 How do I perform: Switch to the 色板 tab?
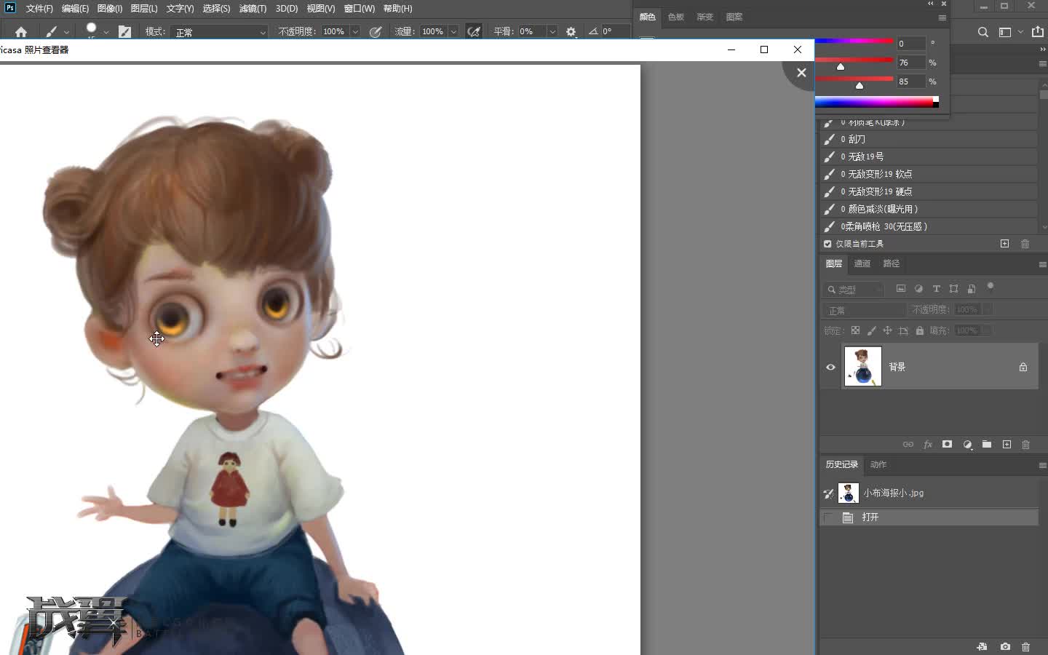tap(676, 17)
